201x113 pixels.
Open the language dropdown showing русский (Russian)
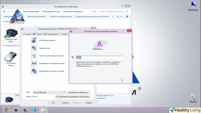[49, 92]
